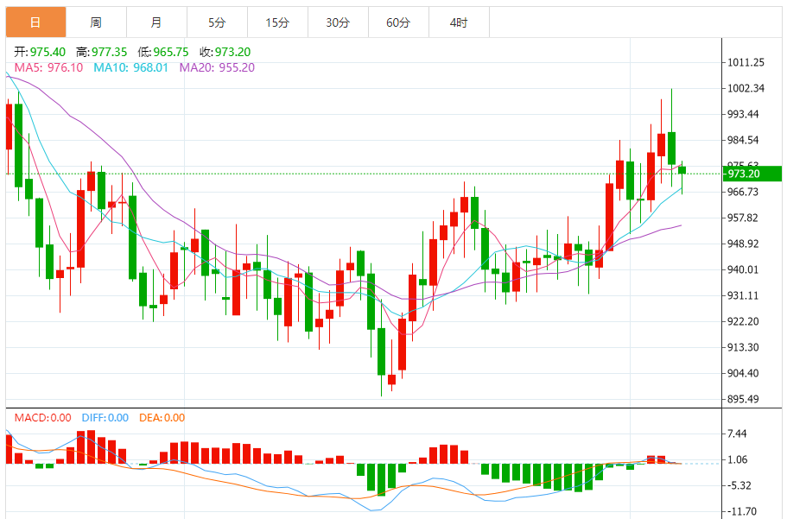Viewport: 787px width, 519px height.
Task: Switch to the 周 weekly tab
Action: coord(96,22)
